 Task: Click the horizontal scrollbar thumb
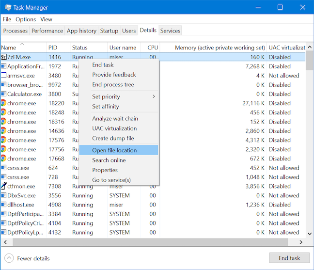click(x=150, y=242)
